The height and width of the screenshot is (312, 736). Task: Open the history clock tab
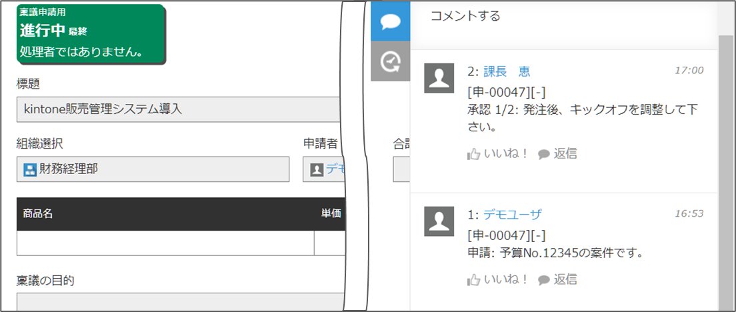[x=390, y=62]
